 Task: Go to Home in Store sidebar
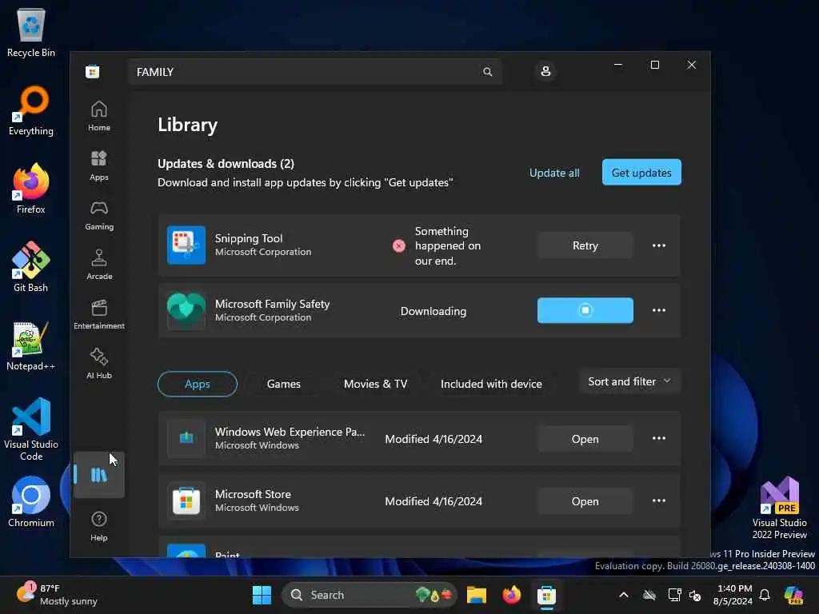(98, 116)
